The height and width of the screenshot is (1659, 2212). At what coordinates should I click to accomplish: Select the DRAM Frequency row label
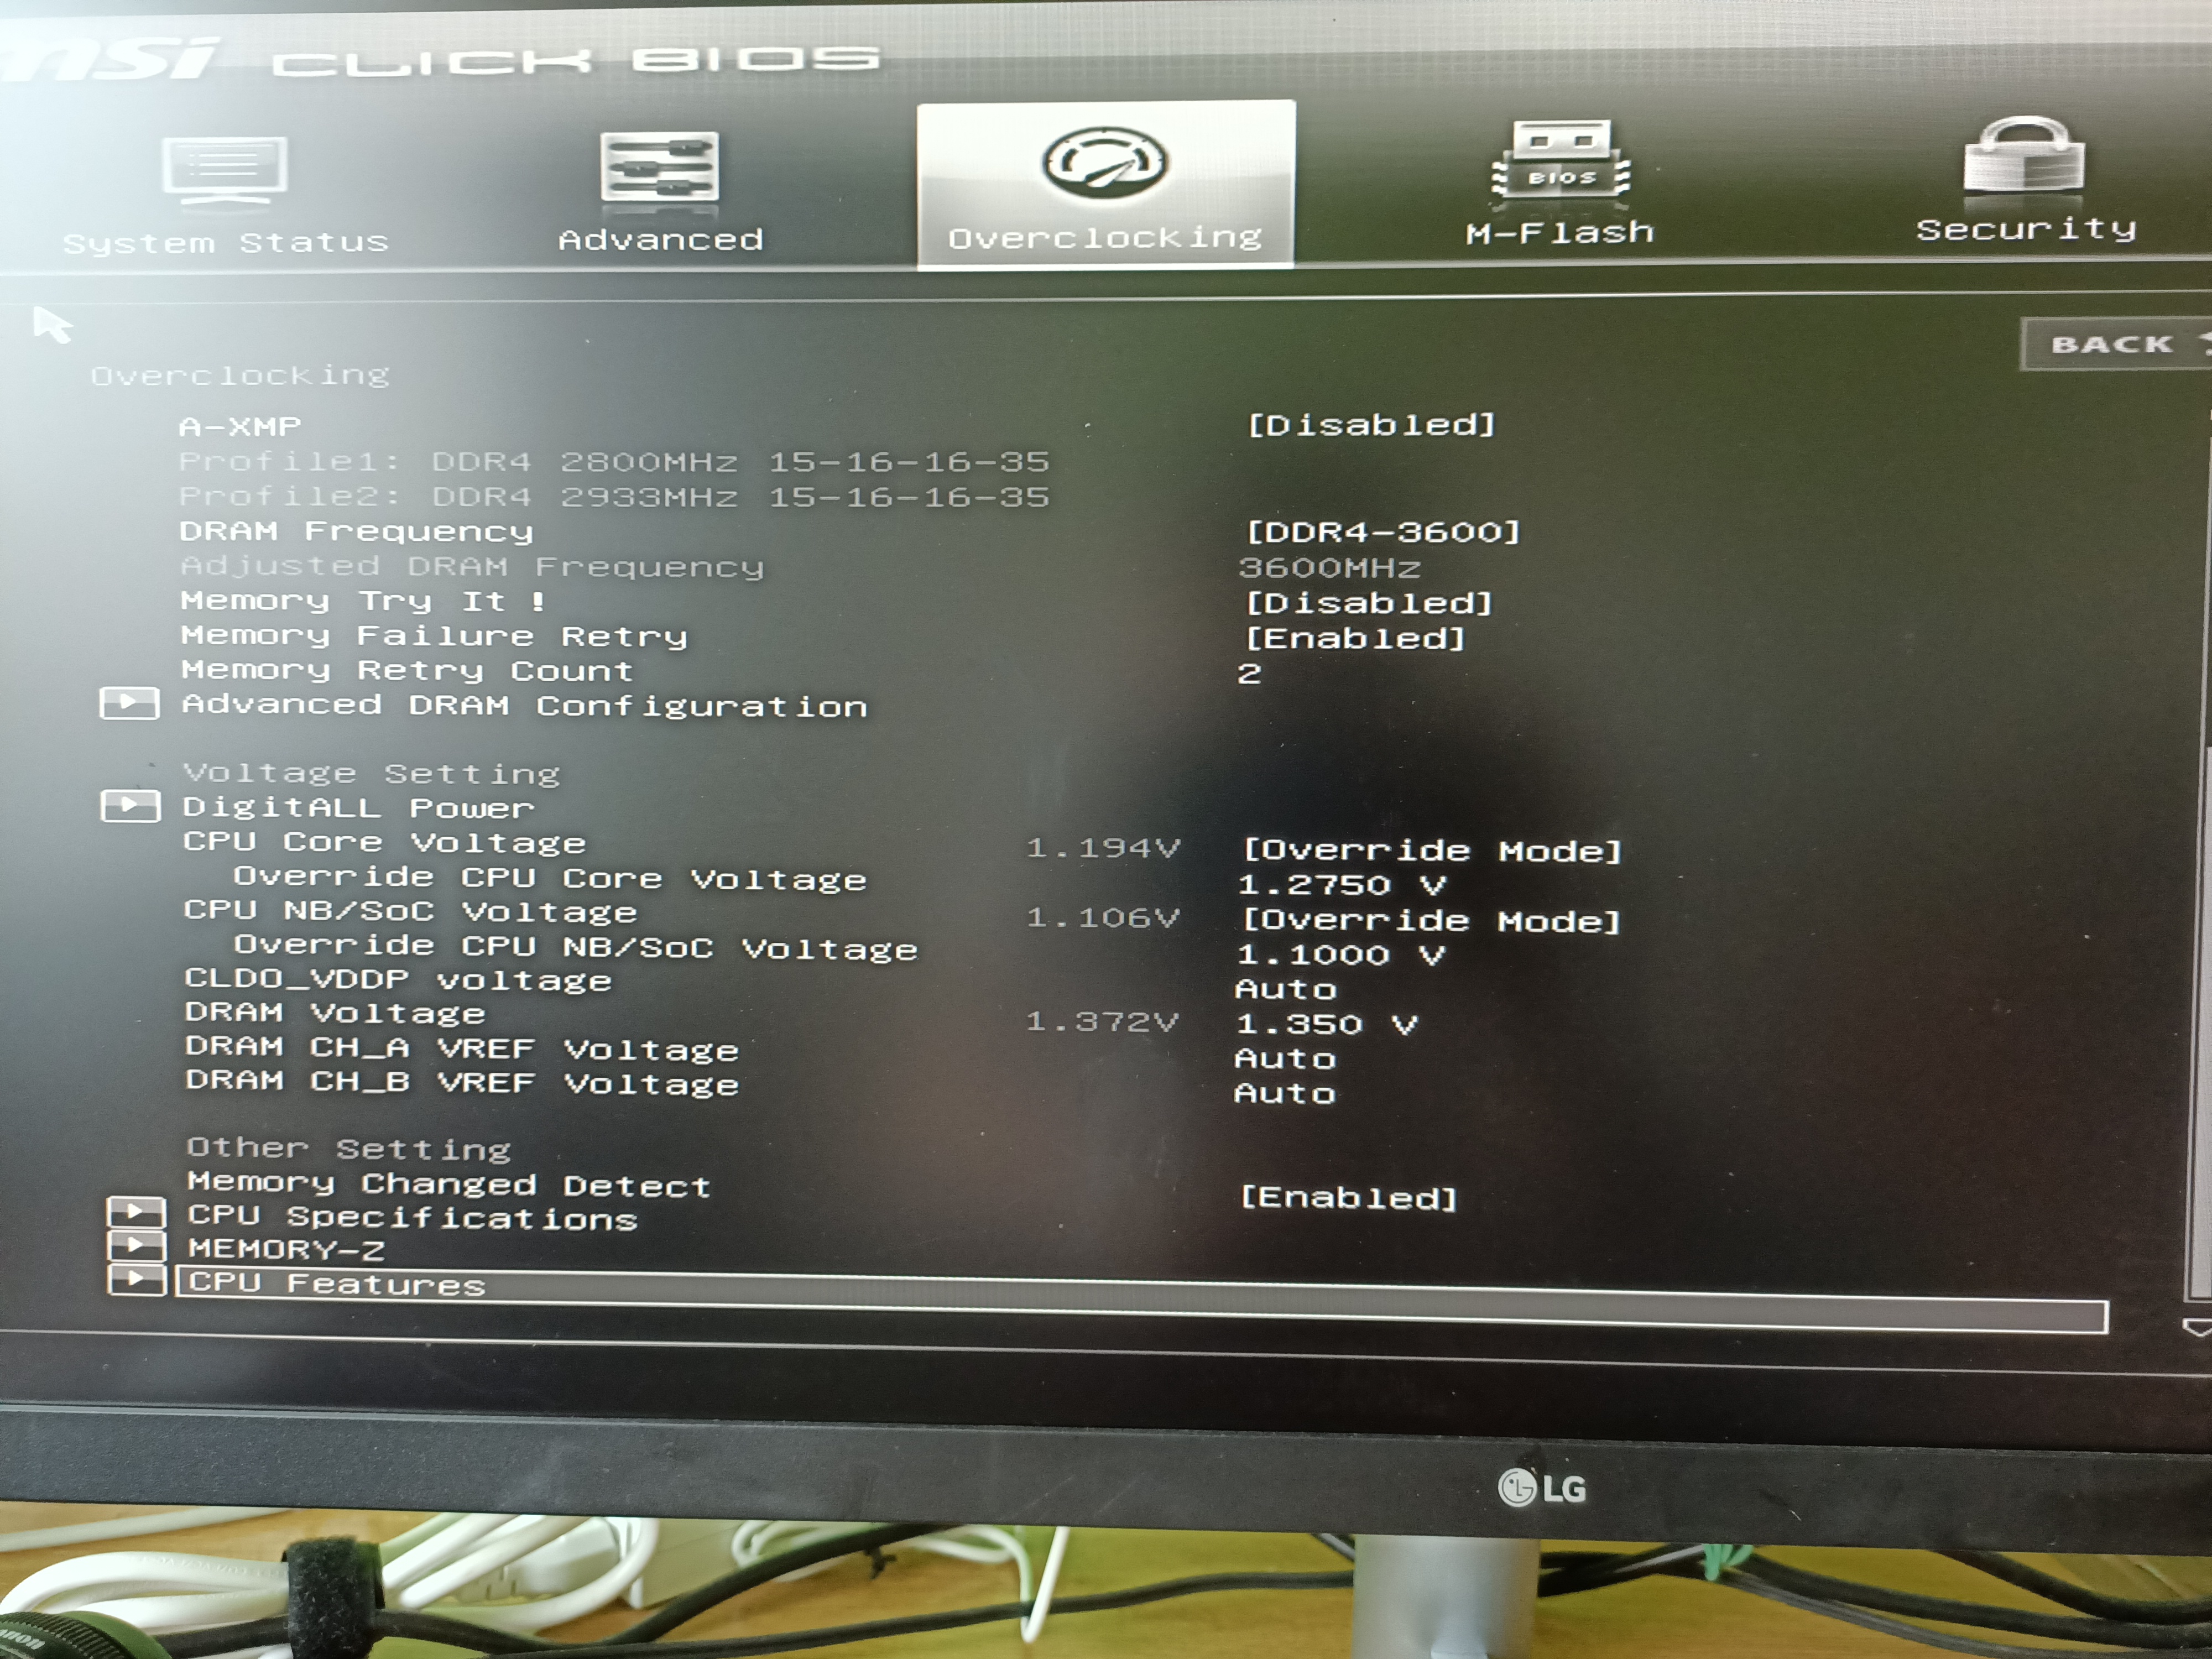pyautogui.click(x=356, y=531)
